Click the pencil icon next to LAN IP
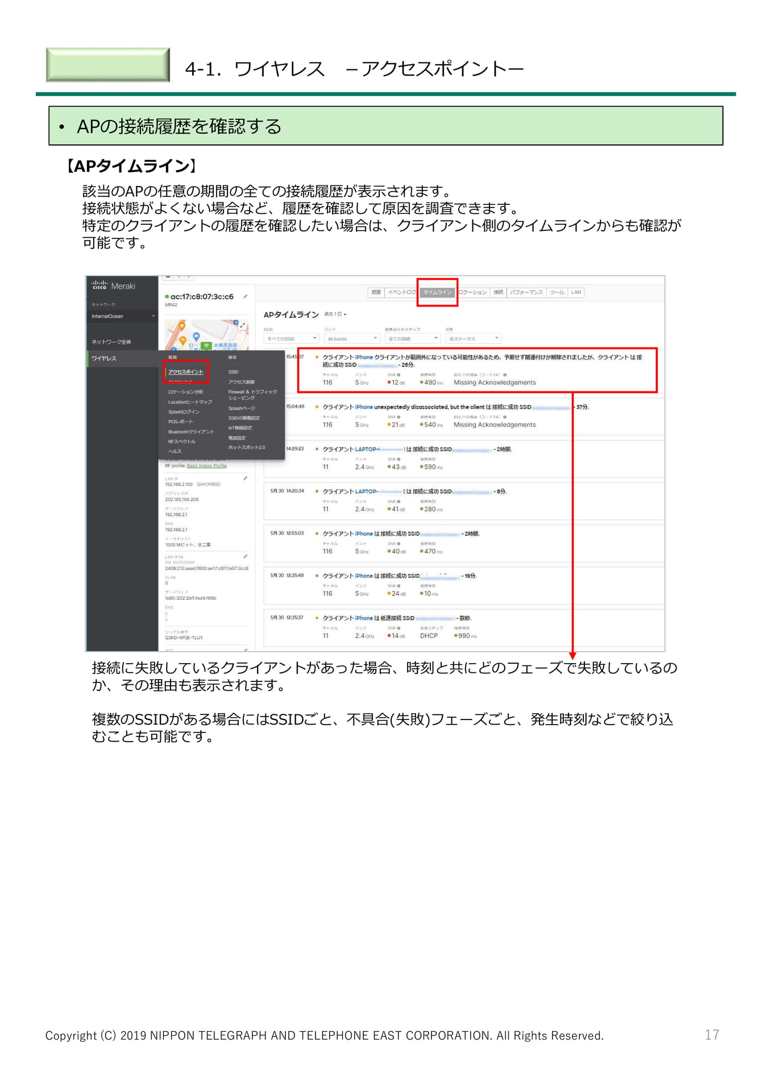 [x=246, y=478]
